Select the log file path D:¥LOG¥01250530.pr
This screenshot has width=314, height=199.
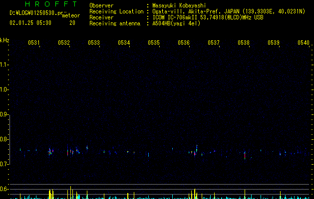[x=36, y=13]
